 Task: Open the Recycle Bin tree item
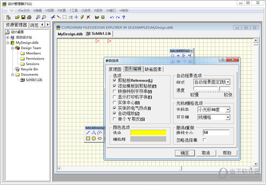click(x=30, y=69)
